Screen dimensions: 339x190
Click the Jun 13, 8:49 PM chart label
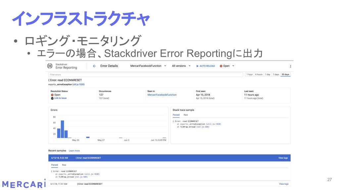(159, 140)
